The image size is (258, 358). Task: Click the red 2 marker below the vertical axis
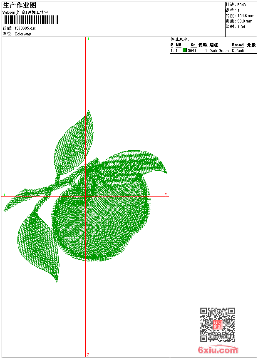(x=88, y=355)
